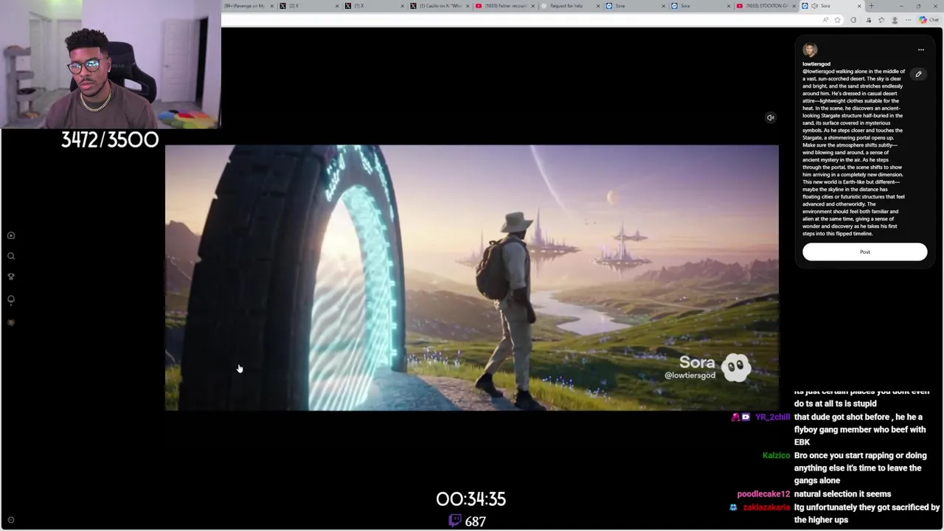944x531 pixels.
Task: Toggle the video mute speaker icon
Action: [770, 117]
